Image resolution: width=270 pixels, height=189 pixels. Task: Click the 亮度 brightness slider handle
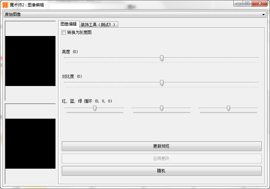coord(162,58)
